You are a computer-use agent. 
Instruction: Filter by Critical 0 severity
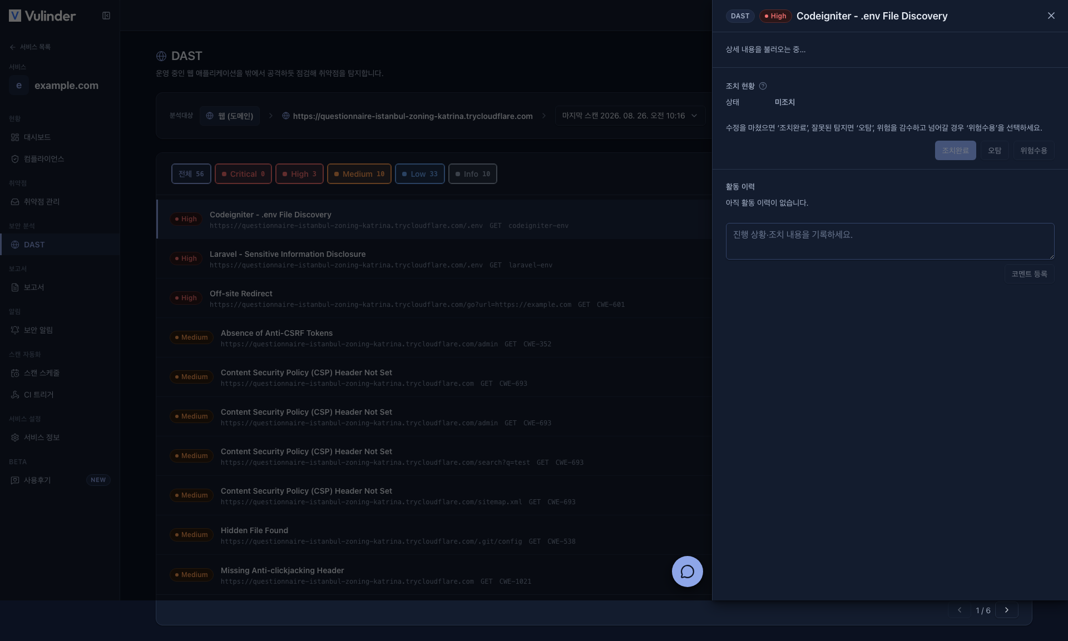[x=244, y=174]
